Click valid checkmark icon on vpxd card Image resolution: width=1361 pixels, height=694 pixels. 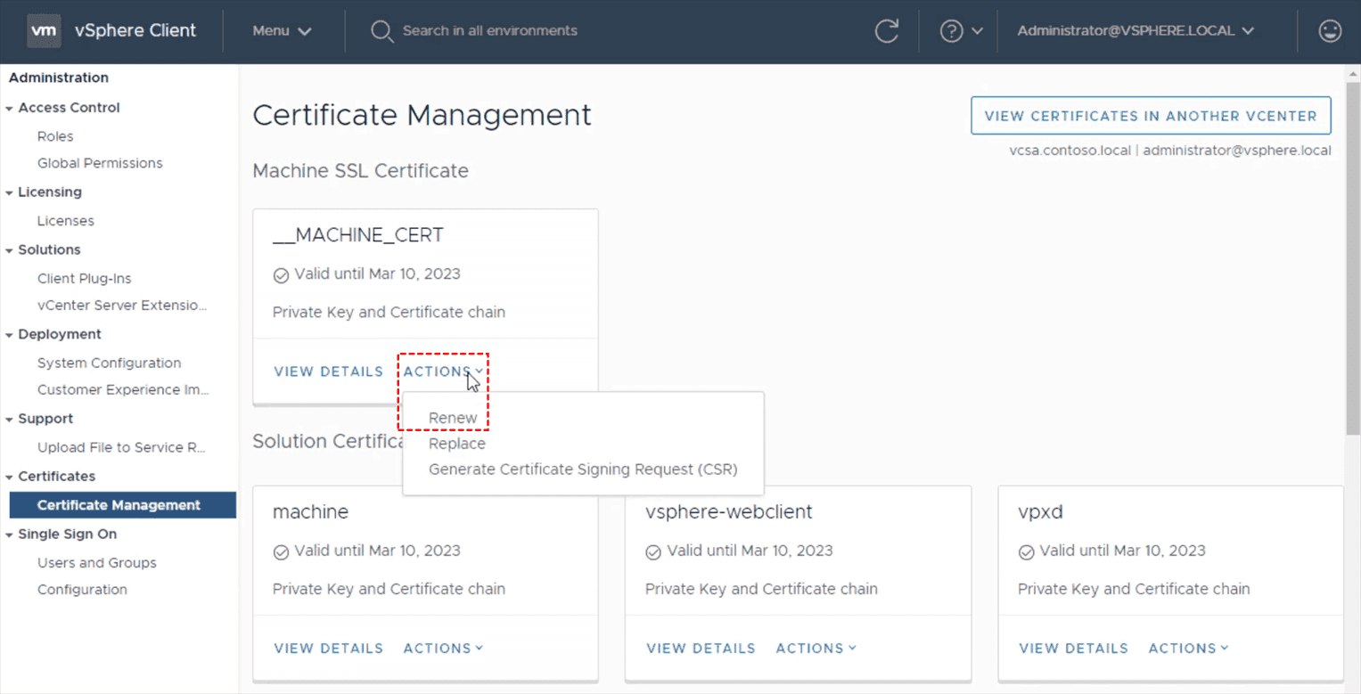(1026, 552)
